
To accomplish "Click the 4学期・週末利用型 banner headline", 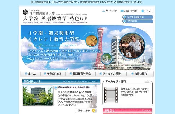I will (51, 33).
